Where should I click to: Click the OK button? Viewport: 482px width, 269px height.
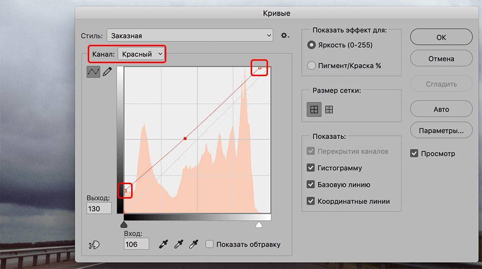(x=441, y=37)
